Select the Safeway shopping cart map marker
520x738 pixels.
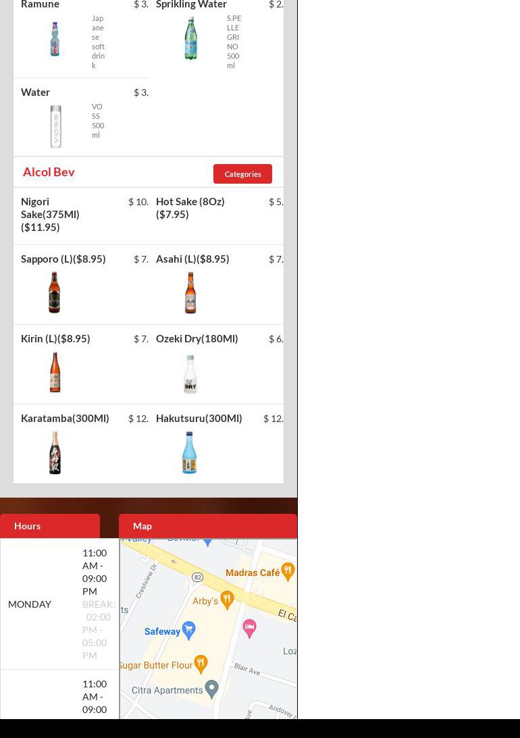point(188,629)
